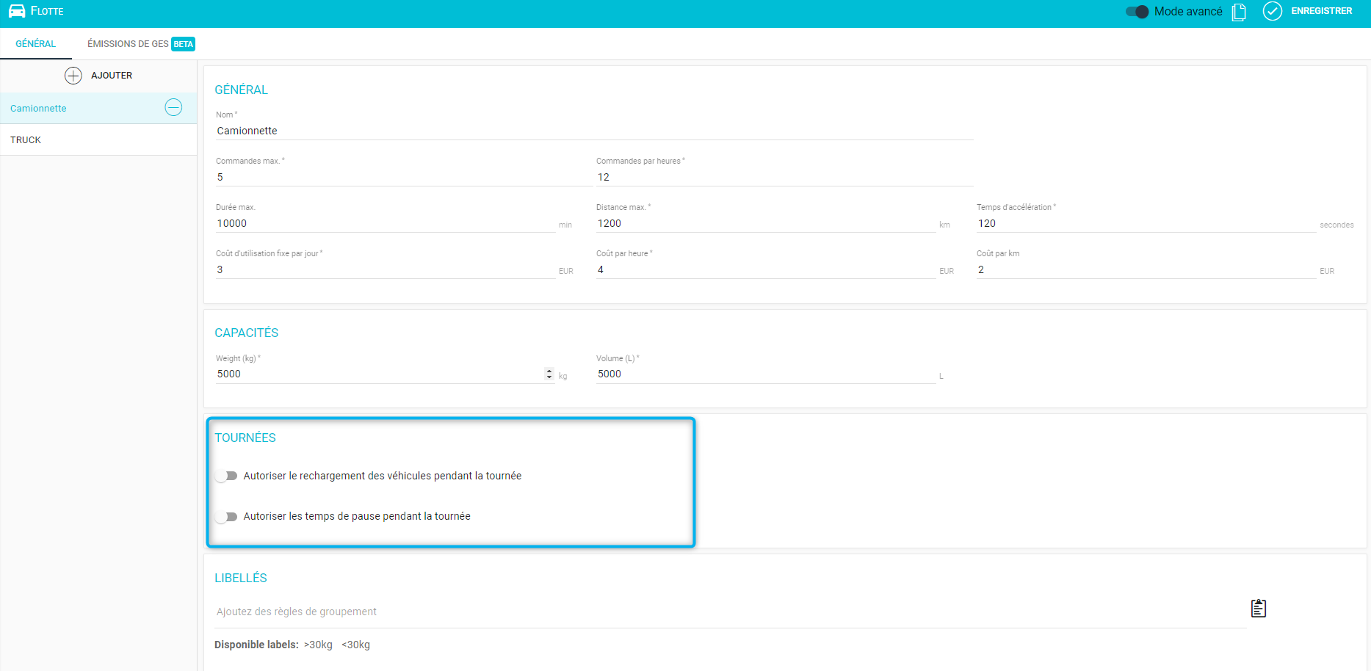Edit the Coût par km field

pyautogui.click(x=1146, y=269)
